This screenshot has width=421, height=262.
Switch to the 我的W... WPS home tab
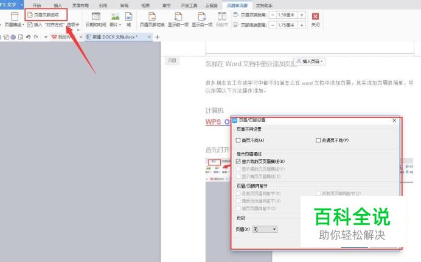point(63,37)
